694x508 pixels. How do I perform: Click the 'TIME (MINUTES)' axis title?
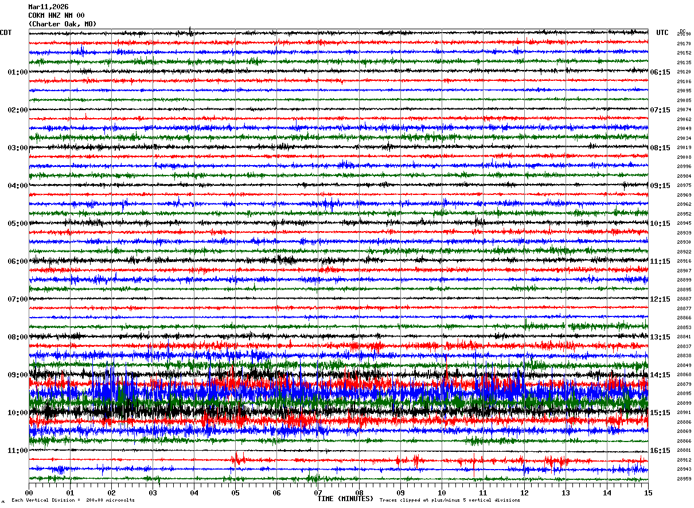[x=345, y=499]
